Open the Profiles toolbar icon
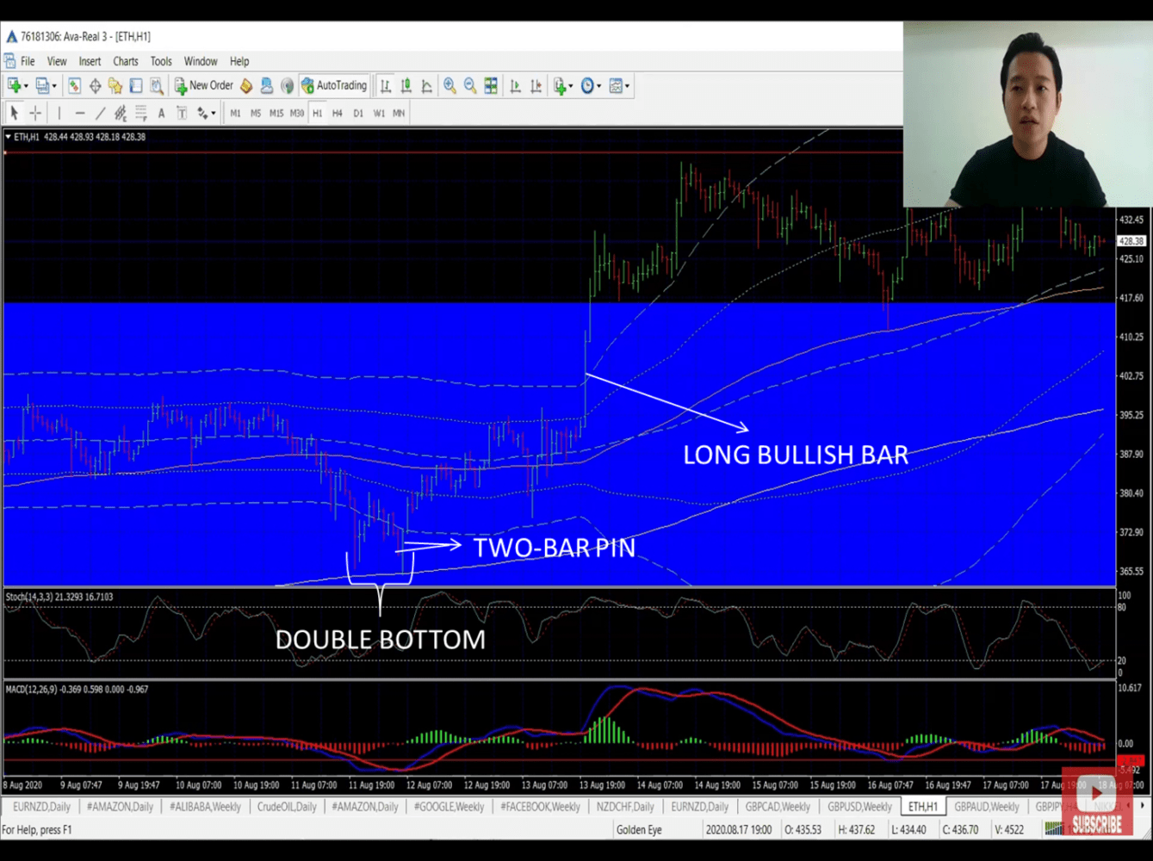This screenshot has width=1153, height=861. (x=41, y=86)
